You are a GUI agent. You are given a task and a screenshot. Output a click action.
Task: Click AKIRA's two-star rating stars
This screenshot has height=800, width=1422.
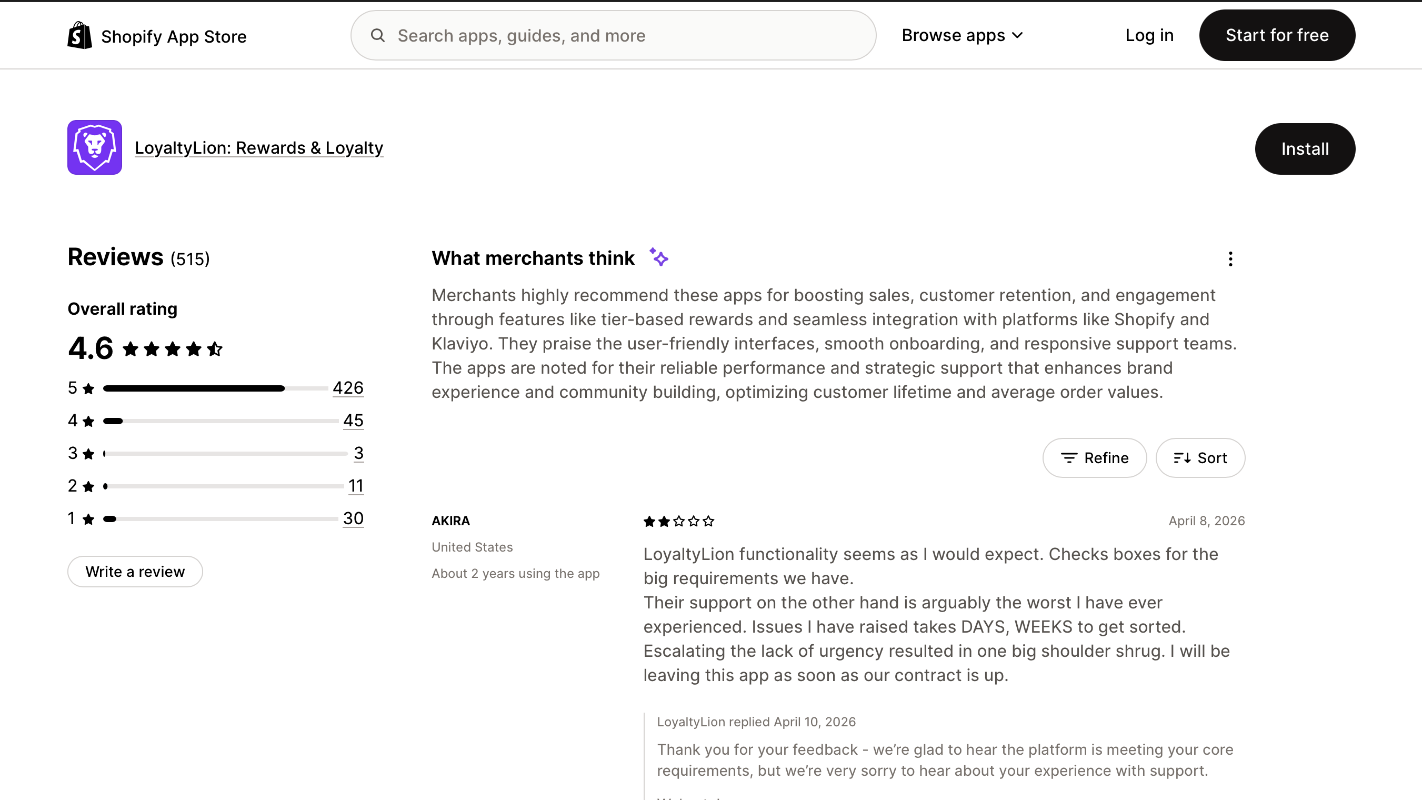tap(678, 521)
